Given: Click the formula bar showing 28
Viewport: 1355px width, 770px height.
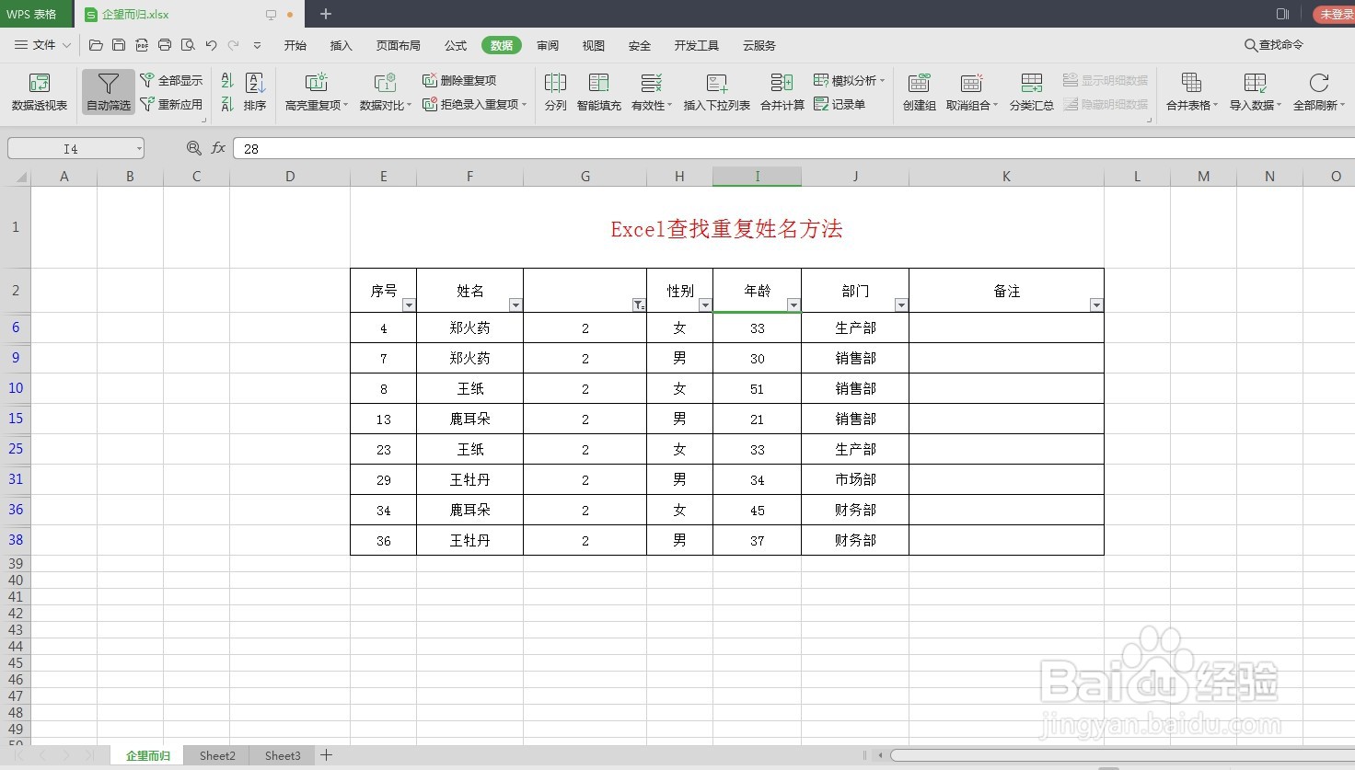Looking at the screenshot, I should click(x=793, y=148).
